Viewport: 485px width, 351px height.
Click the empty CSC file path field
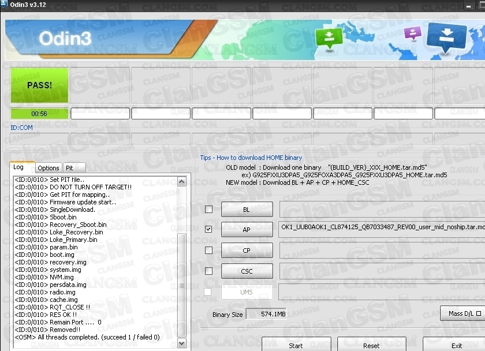pos(382,271)
